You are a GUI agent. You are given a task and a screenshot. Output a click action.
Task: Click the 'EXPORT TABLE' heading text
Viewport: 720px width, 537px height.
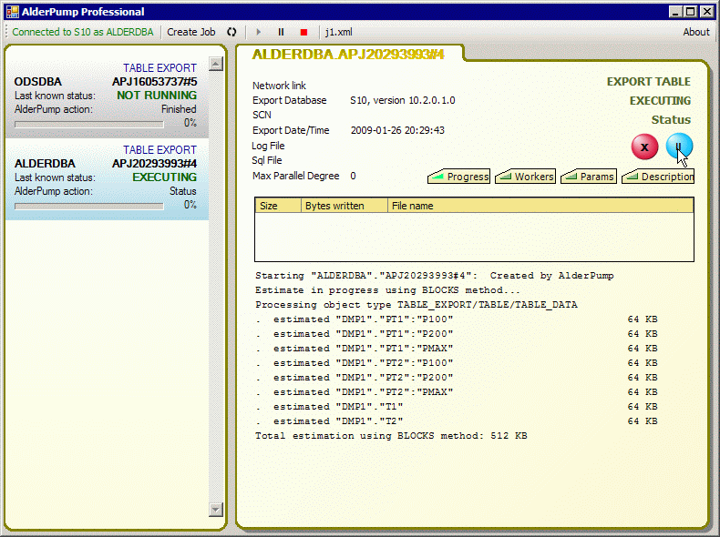point(648,82)
